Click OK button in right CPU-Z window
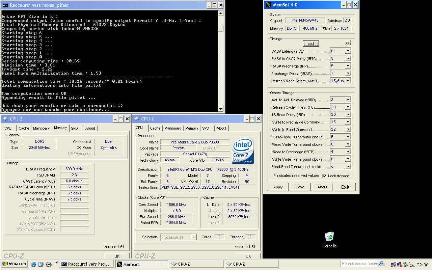Image resolution: width=432 pixels, height=270 pixels. pos(248,256)
